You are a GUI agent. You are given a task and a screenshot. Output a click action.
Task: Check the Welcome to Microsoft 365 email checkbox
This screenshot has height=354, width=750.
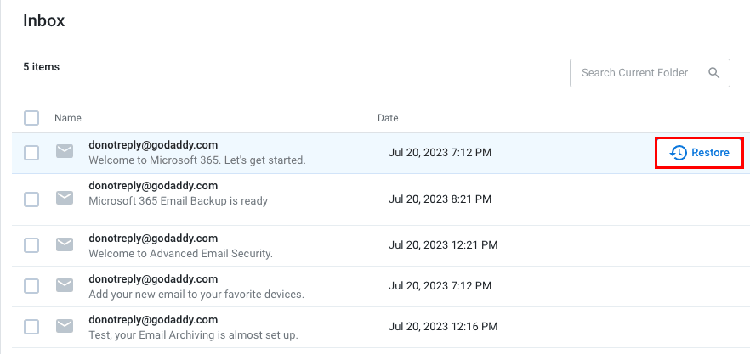[x=31, y=153]
